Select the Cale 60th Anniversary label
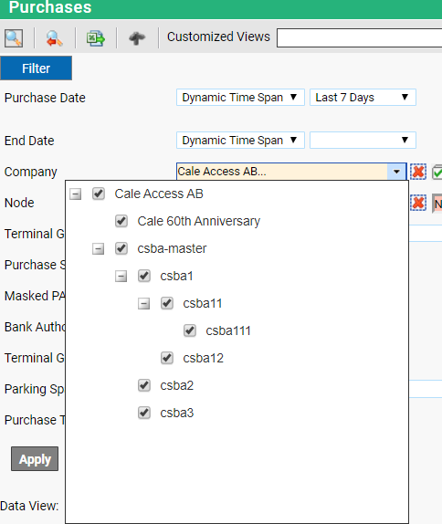 coord(198,221)
